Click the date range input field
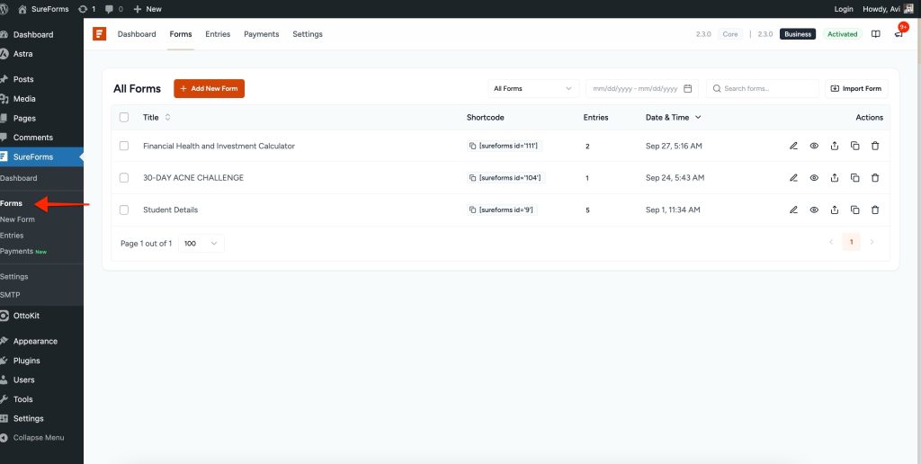Viewport: 921px width, 464px height. click(x=642, y=89)
